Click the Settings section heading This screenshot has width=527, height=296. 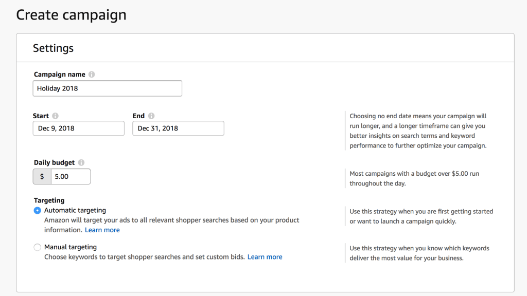[x=54, y=48]
